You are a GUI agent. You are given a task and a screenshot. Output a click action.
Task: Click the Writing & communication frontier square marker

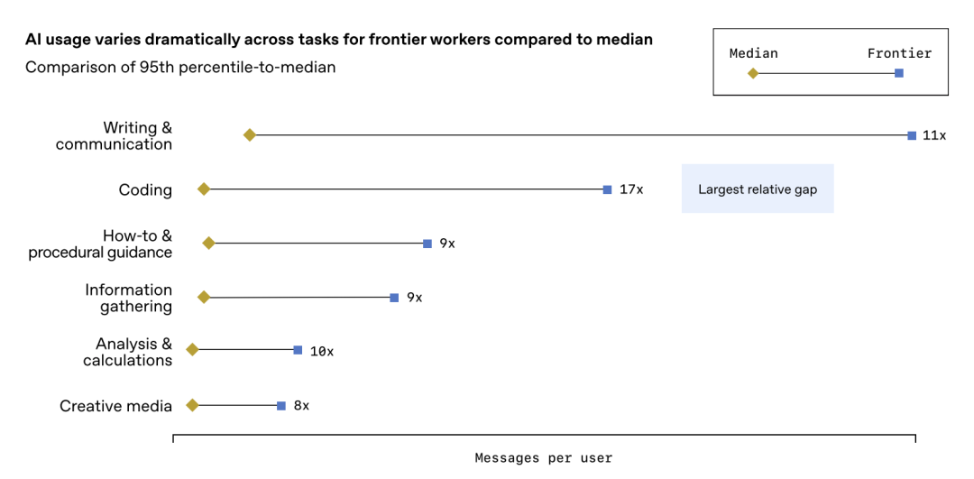(912, 135)
